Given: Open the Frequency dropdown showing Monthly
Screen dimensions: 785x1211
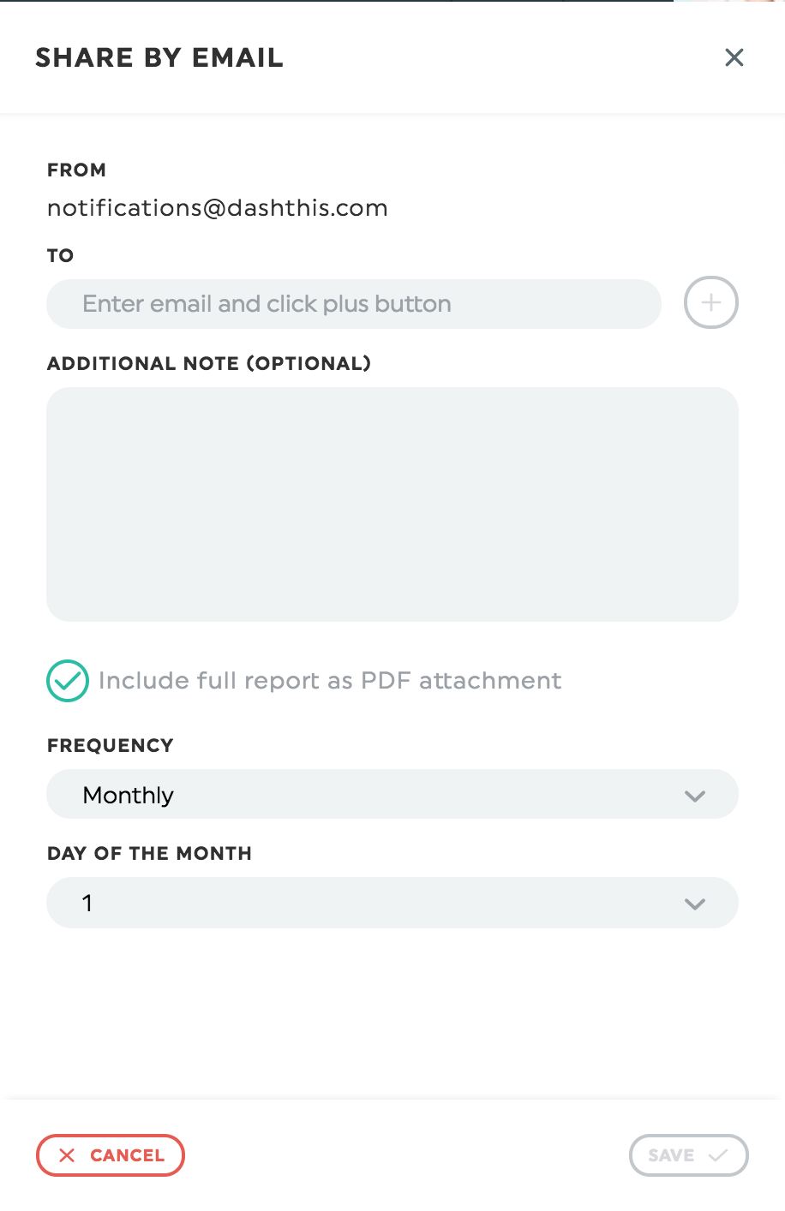Looking at the screenshot, I should tap(392, 795).
